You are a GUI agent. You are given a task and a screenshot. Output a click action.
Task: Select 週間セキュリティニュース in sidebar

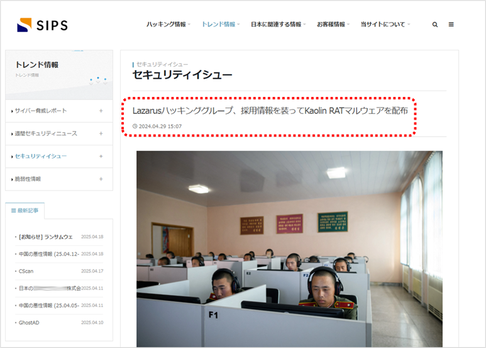pos(46,133)
